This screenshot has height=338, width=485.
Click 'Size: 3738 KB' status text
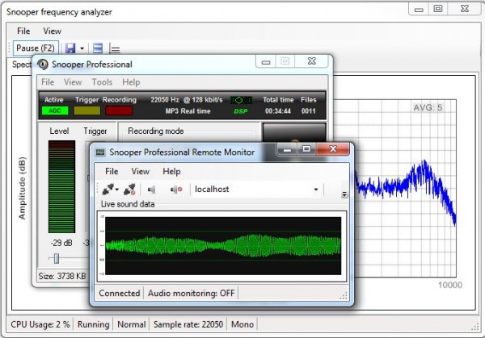pos(62,276)
